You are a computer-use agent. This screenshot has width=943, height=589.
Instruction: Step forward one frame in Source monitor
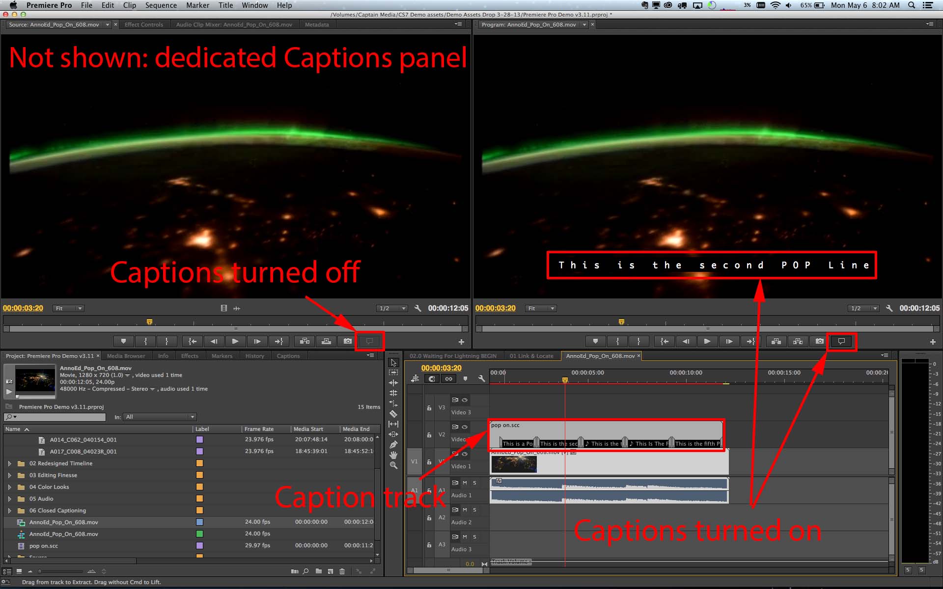click(x=257, y=341)
